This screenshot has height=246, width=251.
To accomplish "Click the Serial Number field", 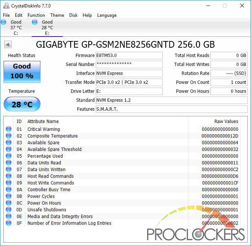I will 129,64.
